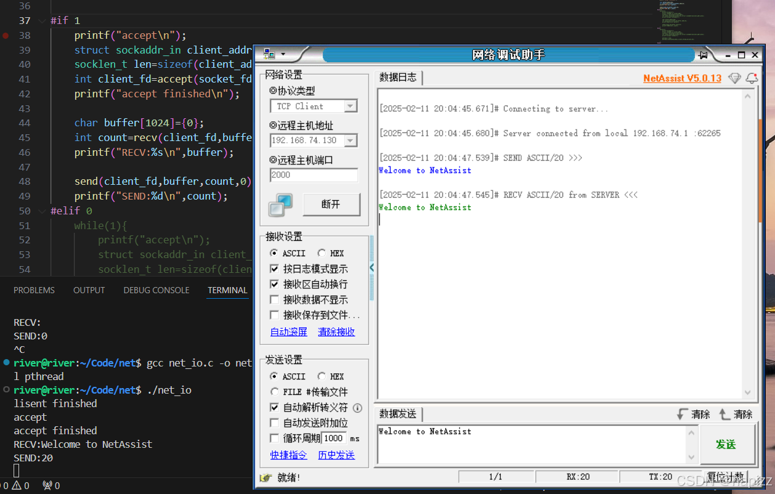Screen dimensions: 775x494
Task: Select the 数据发送 tab in NetAssist
Action: click(398, 414)
